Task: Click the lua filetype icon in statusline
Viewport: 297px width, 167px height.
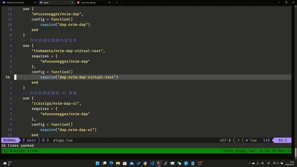Action: (x=247, y=140)
